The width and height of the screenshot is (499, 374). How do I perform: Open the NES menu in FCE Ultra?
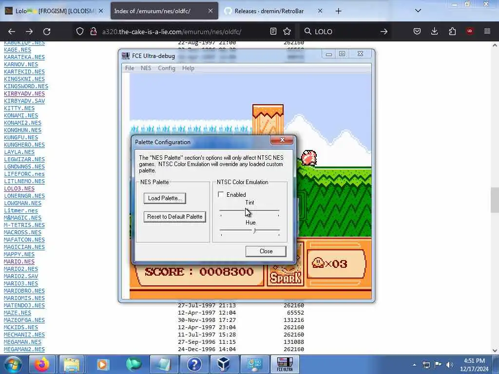(146, 68)
